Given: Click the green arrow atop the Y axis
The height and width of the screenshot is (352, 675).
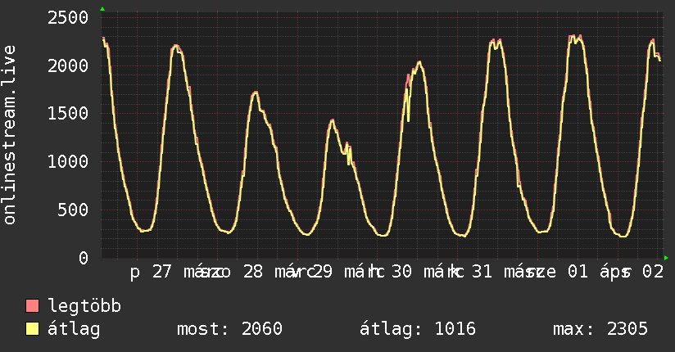Looking at the screenshot, I should (102, 9).
